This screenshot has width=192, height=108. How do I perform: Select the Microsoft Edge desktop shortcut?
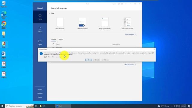point(4,15)
